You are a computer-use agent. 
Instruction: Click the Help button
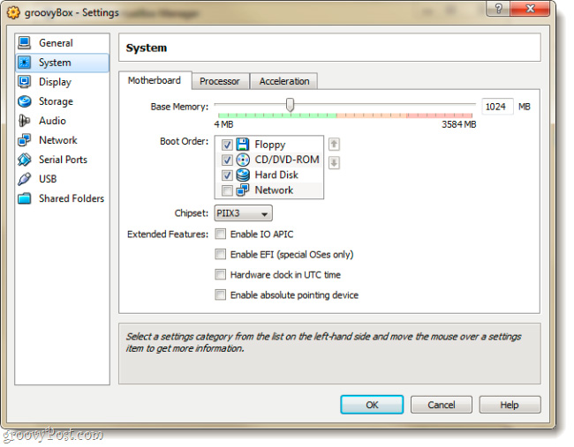click(510, 405)
